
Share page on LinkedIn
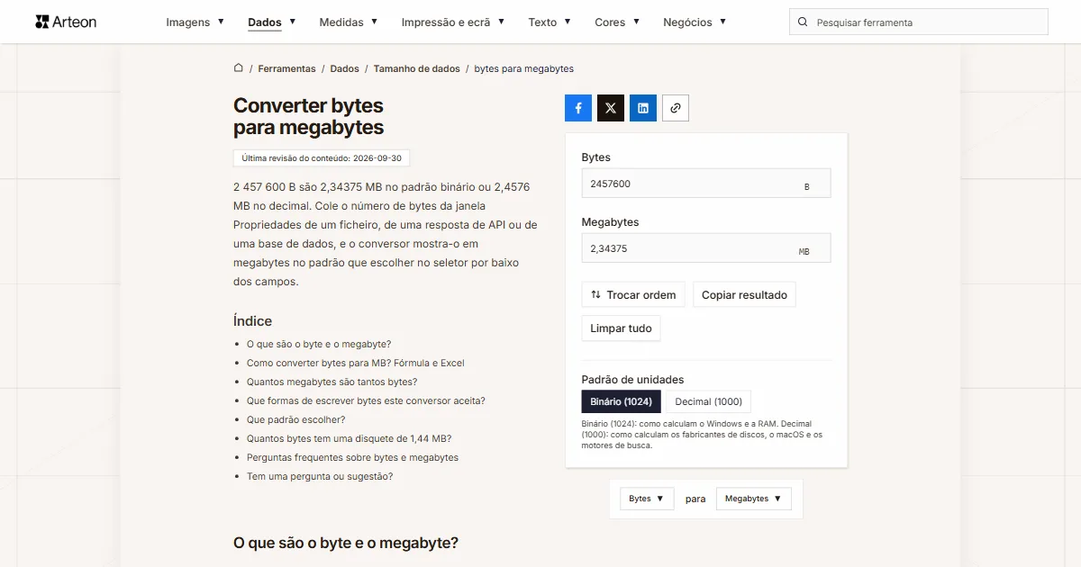(x=643, y=108)
